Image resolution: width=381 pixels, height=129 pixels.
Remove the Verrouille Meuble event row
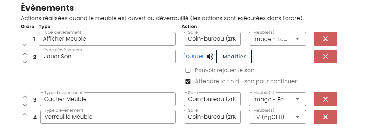pyautogui.click(x=325, y=117)
